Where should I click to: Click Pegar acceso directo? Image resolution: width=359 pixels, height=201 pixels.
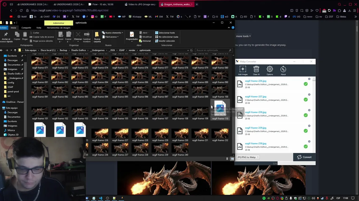coord(41,41)
